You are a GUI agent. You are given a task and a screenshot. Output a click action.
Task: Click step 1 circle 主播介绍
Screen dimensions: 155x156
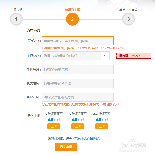click(16, 19)
